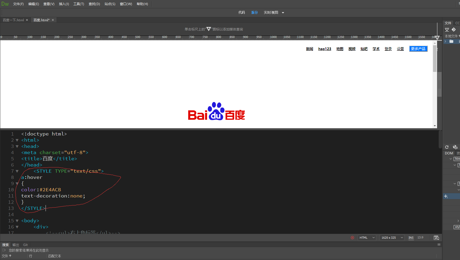Open the 站点(S) menu

pyautogui.click(x=110, y=4)
